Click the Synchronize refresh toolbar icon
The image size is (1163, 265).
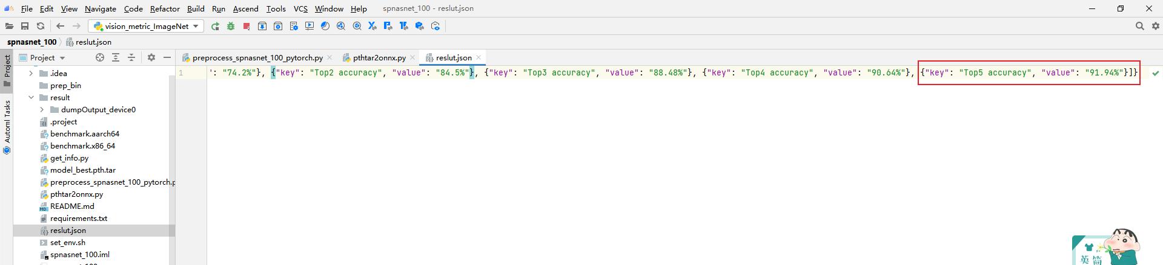[x=41, y=26]
